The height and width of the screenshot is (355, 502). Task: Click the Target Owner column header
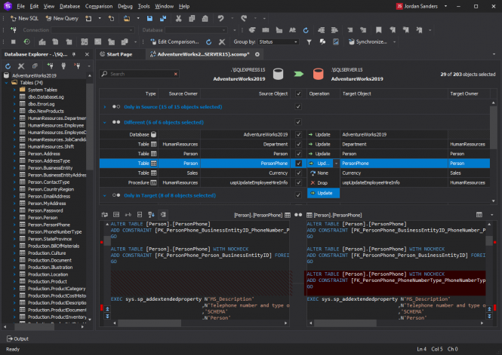pyautogui.click(x=468, y=93)
